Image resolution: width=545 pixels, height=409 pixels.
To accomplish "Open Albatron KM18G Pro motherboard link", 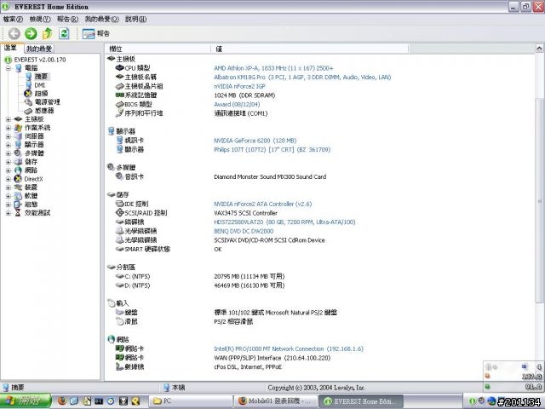I will coord(302,78).
